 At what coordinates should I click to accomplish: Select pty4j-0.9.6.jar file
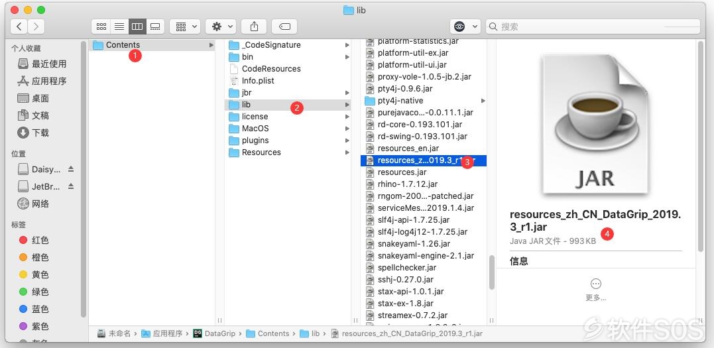[x=424, y=88]
